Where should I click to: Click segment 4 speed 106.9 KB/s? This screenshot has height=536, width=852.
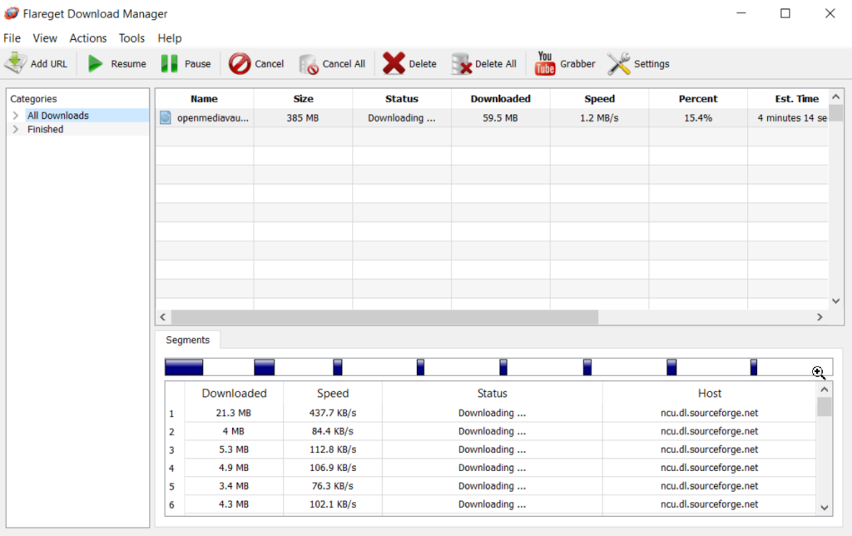pyautogui.click(x=333, y=468)
